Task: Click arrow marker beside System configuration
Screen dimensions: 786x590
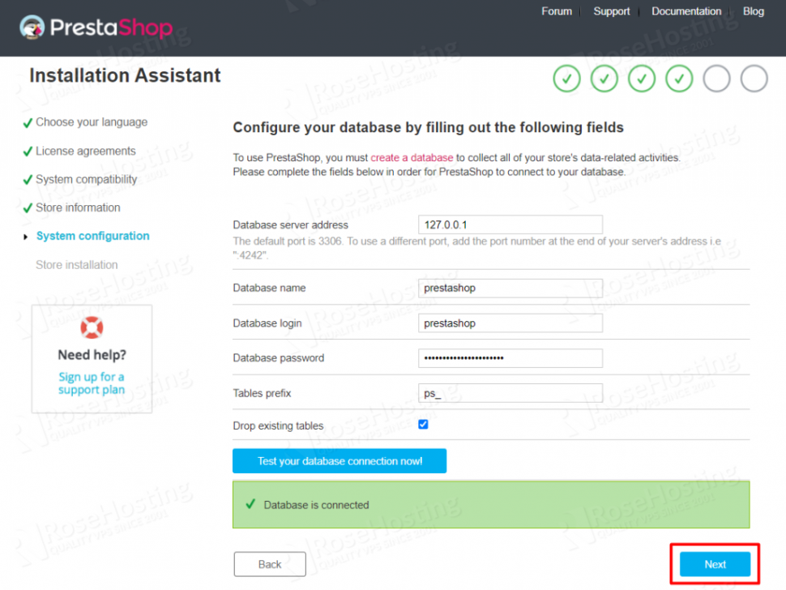Action: click(26, 237)
